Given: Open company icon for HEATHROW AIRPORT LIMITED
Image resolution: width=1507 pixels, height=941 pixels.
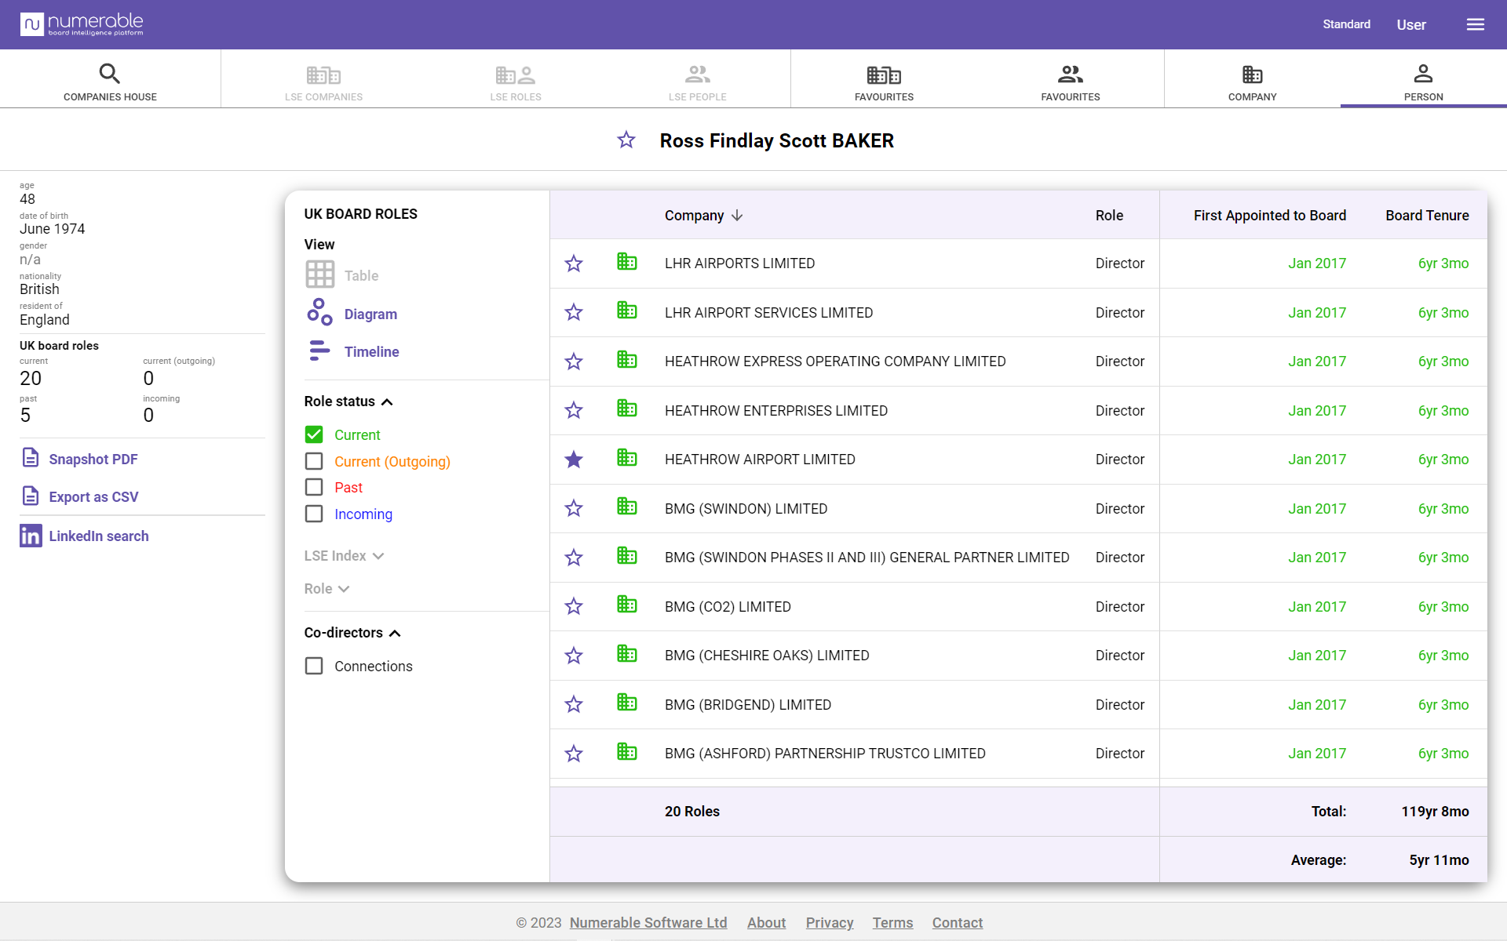Looking at the screenshot, I should 626,458.
